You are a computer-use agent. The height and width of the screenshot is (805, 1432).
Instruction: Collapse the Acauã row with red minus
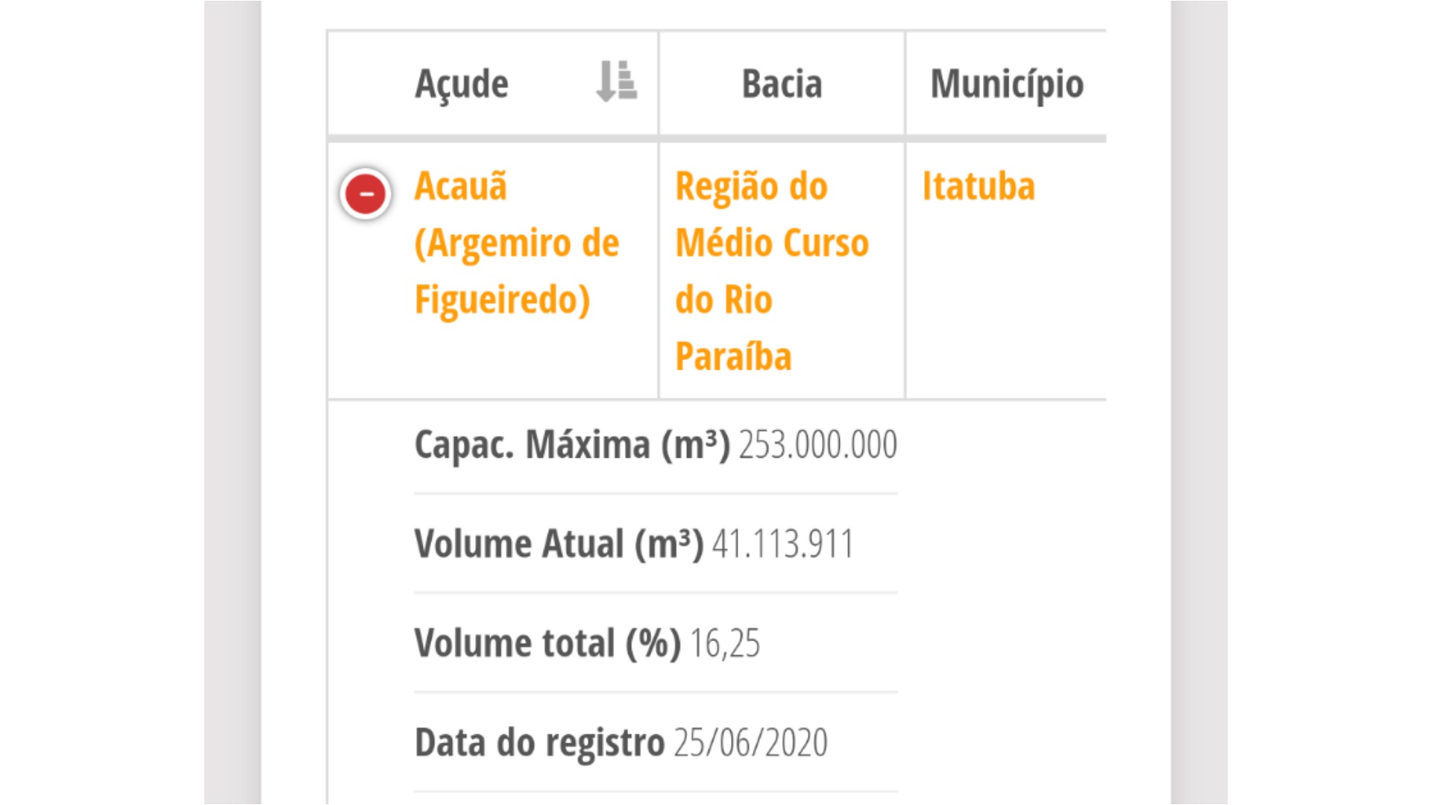(x=365, y=194)
